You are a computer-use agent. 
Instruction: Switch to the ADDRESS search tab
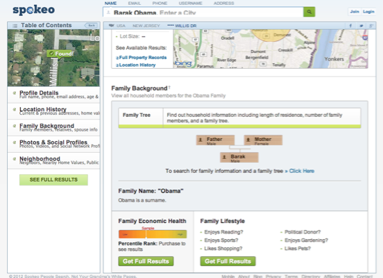(x=223, y=3)
